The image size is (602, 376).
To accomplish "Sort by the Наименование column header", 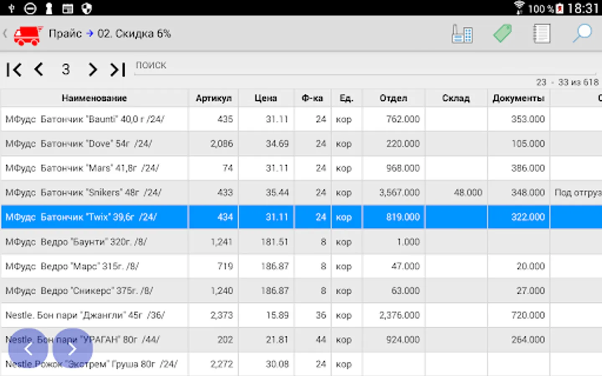I will [94, 98].
